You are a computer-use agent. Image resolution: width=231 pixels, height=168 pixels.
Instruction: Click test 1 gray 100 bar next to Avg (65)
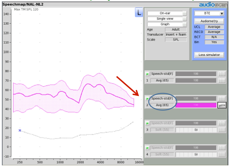[196, 80]
